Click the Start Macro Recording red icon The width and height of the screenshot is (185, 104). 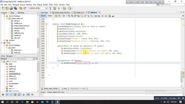point(103,16)
